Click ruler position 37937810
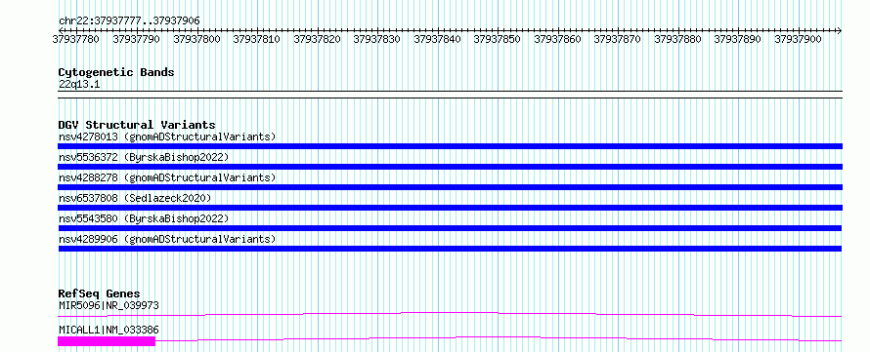The height and width of the screenshot is (352, 870). (x=256, y=39)
